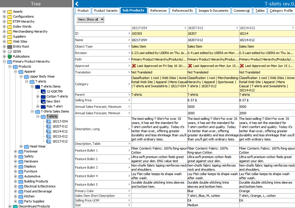
Task: Click red X approval icon for 18217-054 column
Action: tap(134, 66)
